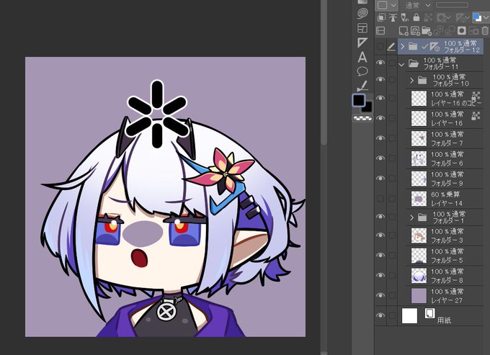Select the sub drawing color swatch
Image resolution: width=490 pixels, height=355 pixels.
367,107
